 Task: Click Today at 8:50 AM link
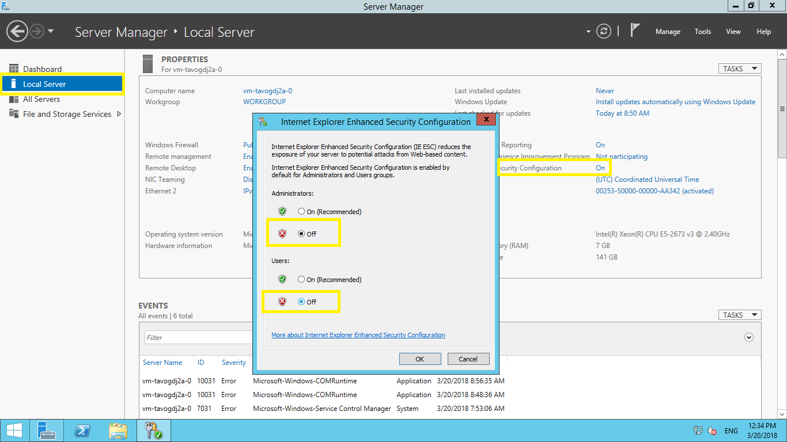coord(622,113)
